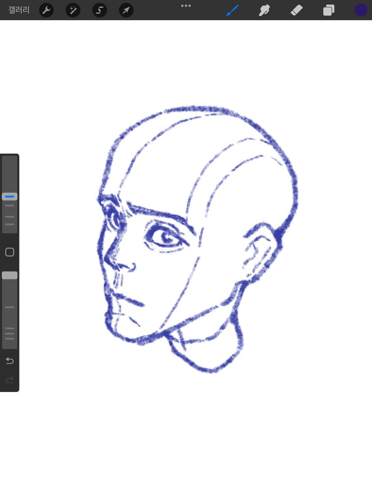Viewport: 372px width, 496px height.
Task: Activate the Transform arrow tool
Action: tap(126, 10)
